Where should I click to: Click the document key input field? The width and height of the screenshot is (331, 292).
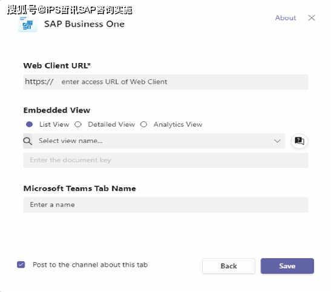(166, 161)
